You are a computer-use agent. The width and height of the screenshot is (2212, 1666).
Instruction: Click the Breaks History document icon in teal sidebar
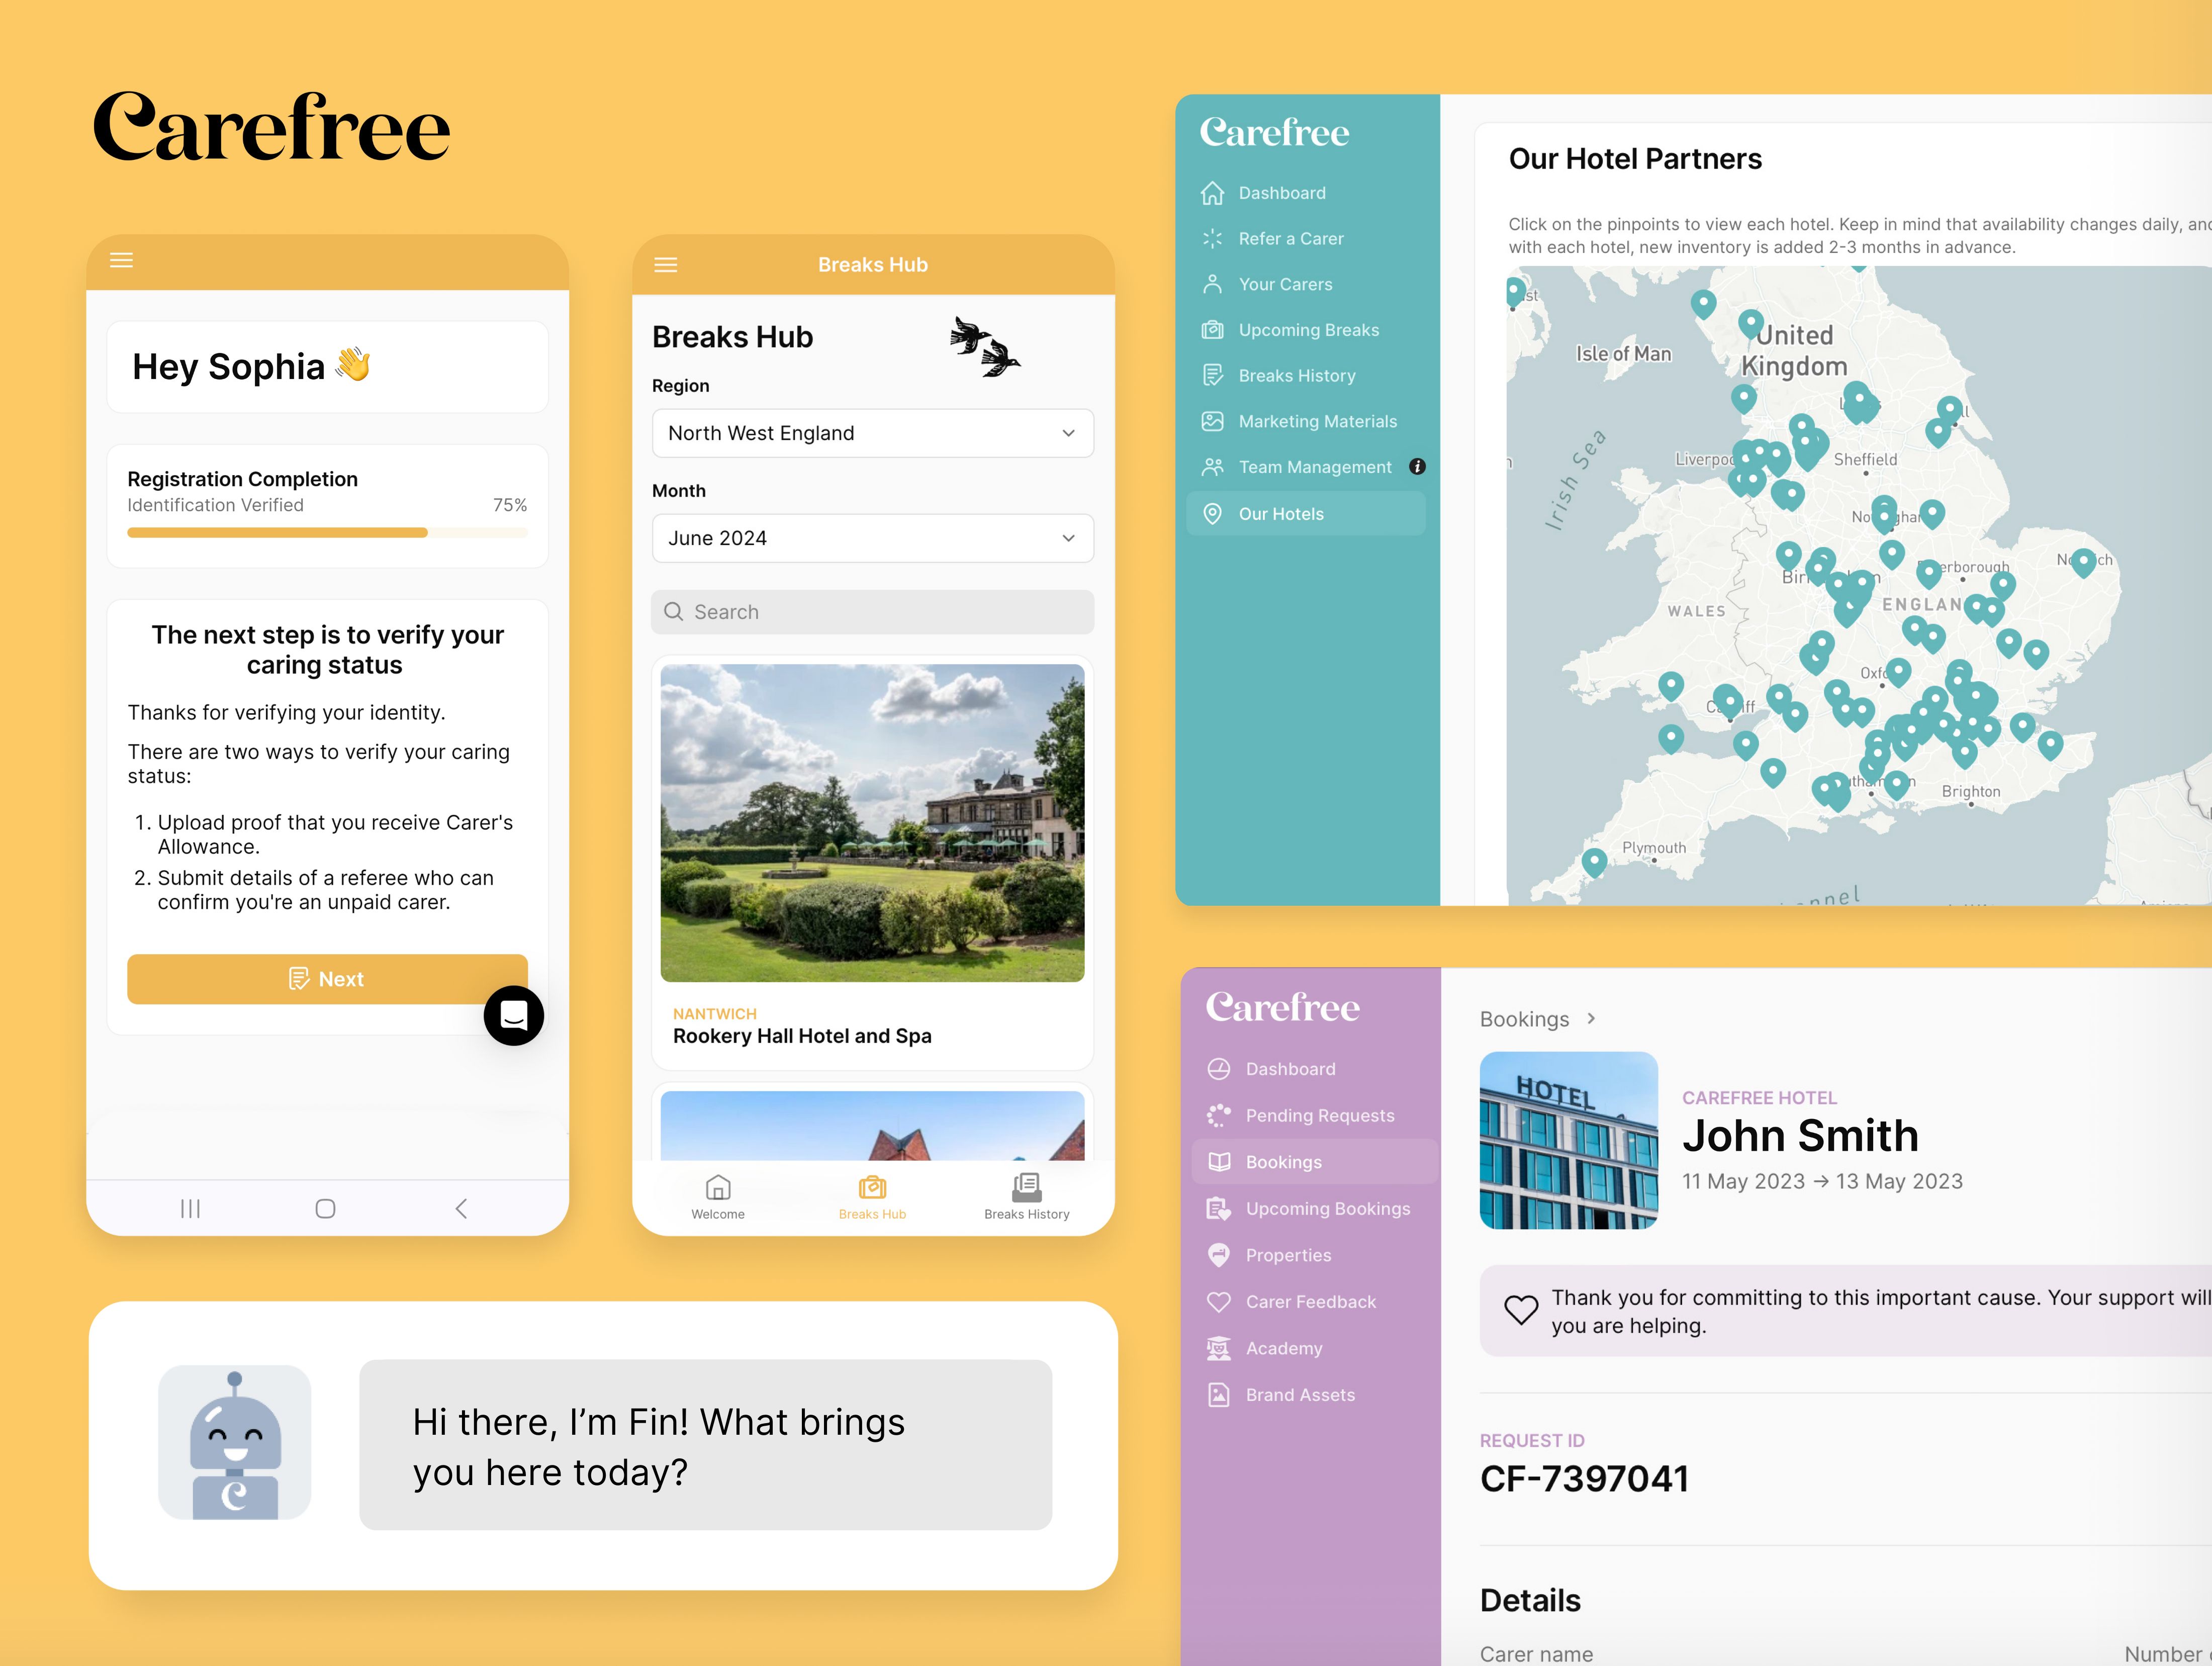1212,376
